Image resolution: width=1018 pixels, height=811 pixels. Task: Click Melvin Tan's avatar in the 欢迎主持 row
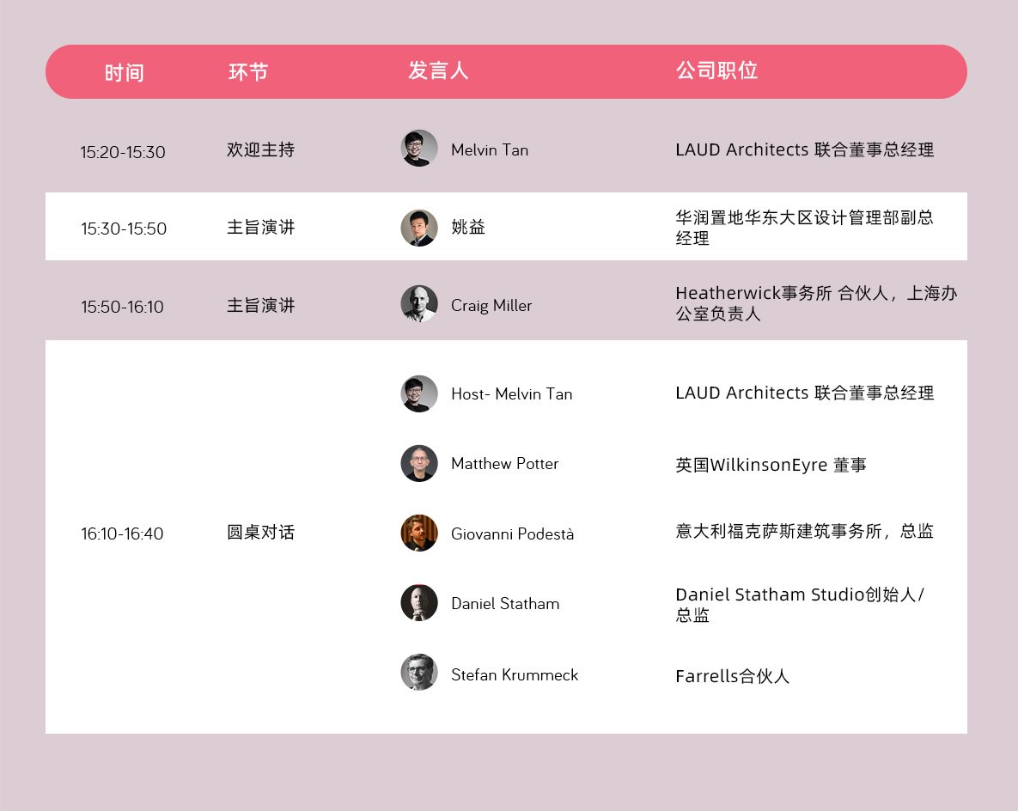pyautogui.click(x=419, y=149)
